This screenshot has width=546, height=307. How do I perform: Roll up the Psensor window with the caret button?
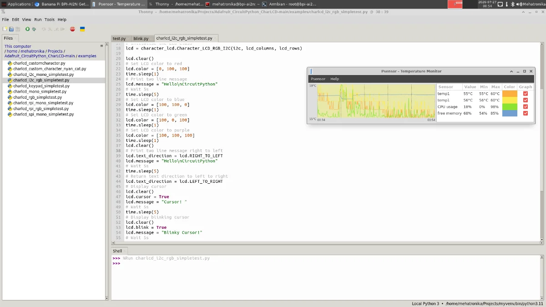(x=511, y=71)
